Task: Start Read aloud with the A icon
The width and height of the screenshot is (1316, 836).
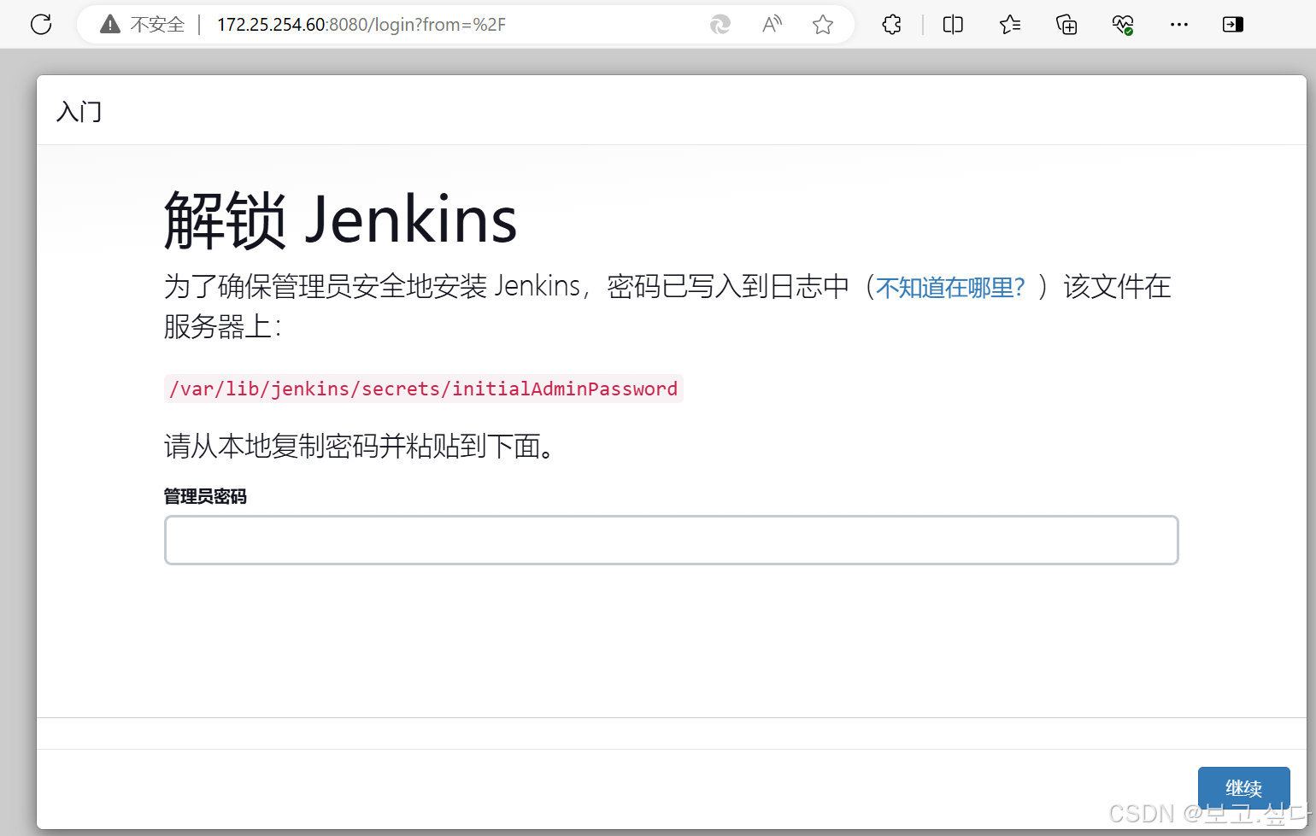Action: point(772,25)
